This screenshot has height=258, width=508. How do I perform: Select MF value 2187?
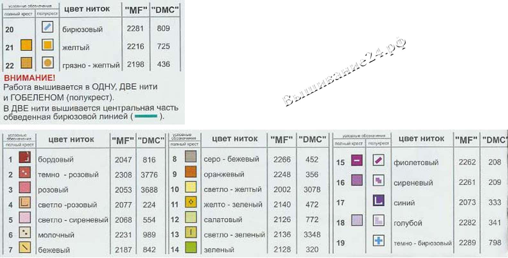click(123, 250)
